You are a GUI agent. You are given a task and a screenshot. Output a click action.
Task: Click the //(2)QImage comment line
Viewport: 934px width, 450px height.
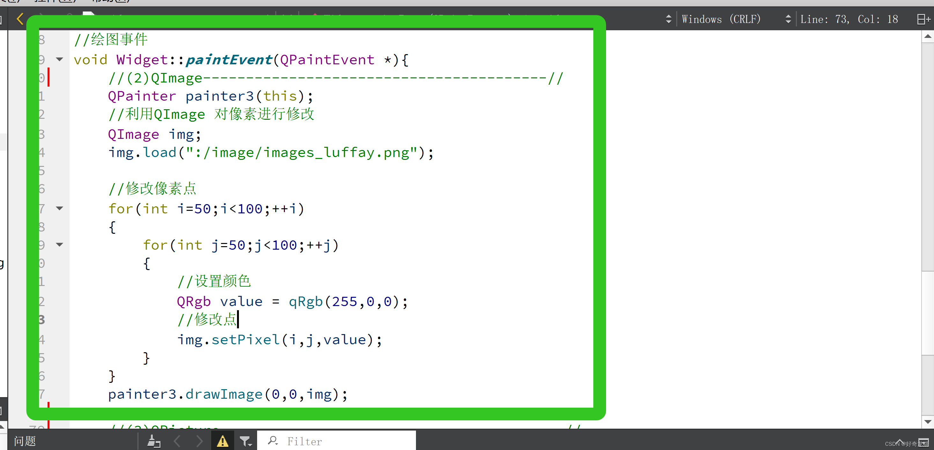point(336,78)
